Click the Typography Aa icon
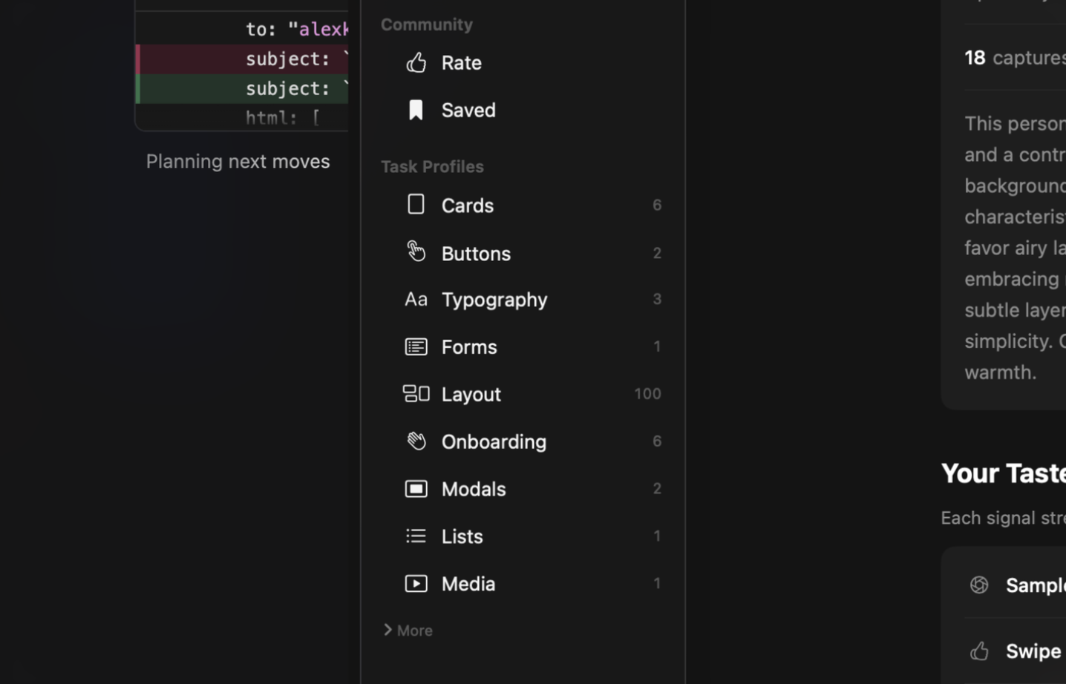This screenshot has width=1066, height=684. (416, 299)
